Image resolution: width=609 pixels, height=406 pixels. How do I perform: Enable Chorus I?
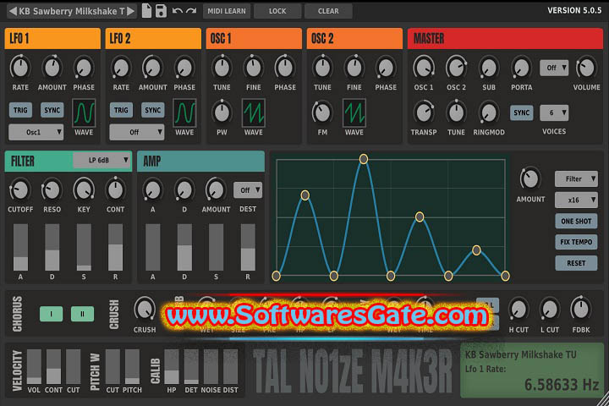point(52,314)
